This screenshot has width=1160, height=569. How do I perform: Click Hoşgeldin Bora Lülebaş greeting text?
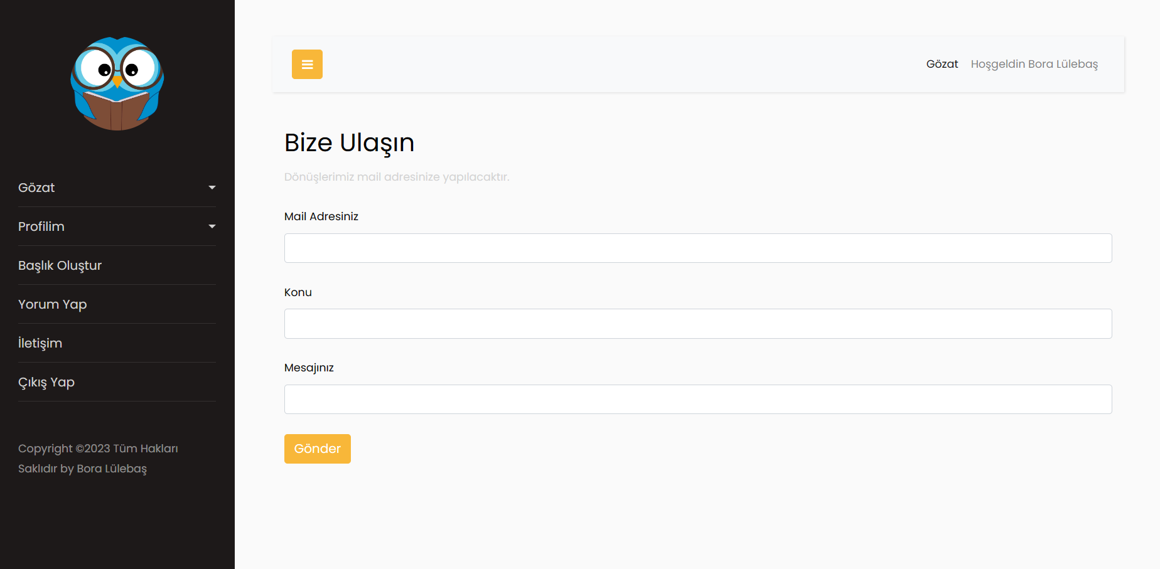pyautogui.click(x=1034, y=64)
